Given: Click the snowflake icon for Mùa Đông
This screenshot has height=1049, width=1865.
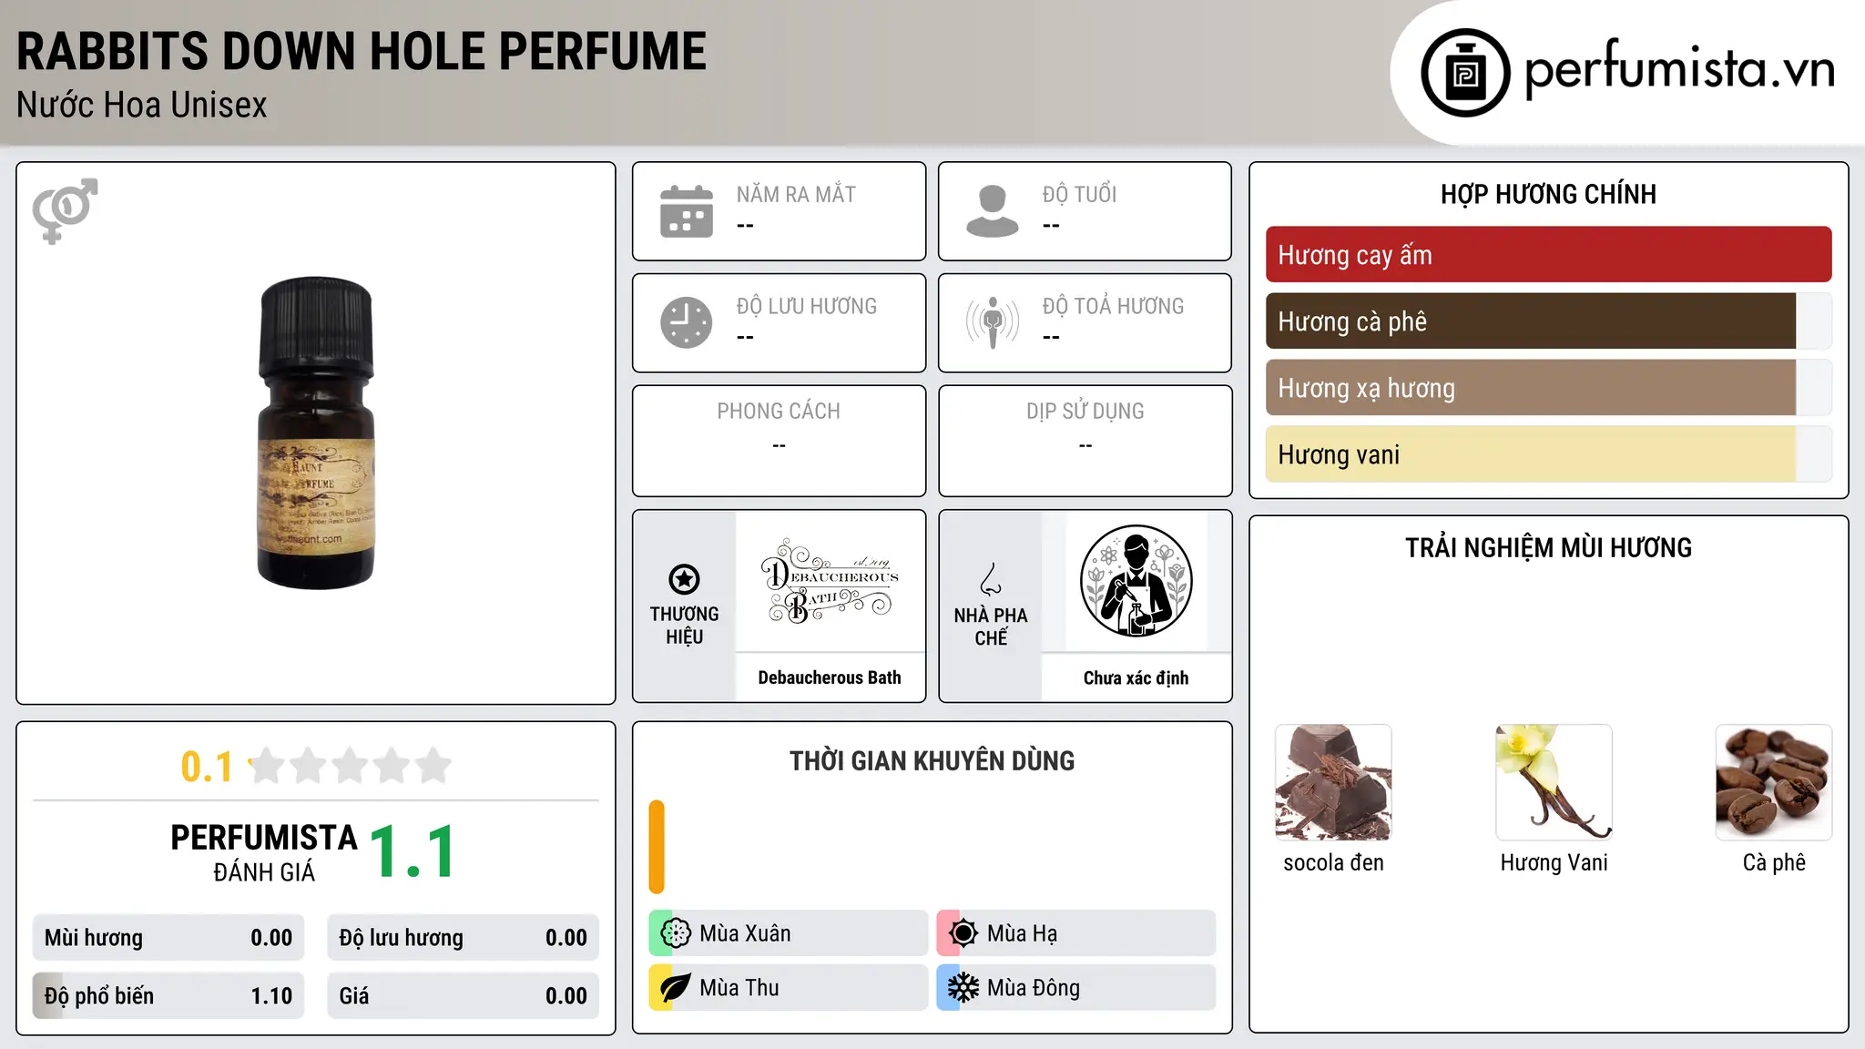Looking at the screenshot, I should coord(963,988).
